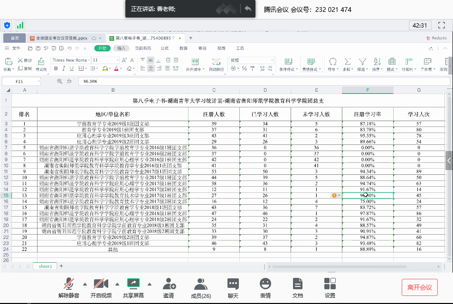Switch to the Formulas (公式) ribbon tab
Image resolution: width=453 pixels, height=304 pixels.
point(165,48)
